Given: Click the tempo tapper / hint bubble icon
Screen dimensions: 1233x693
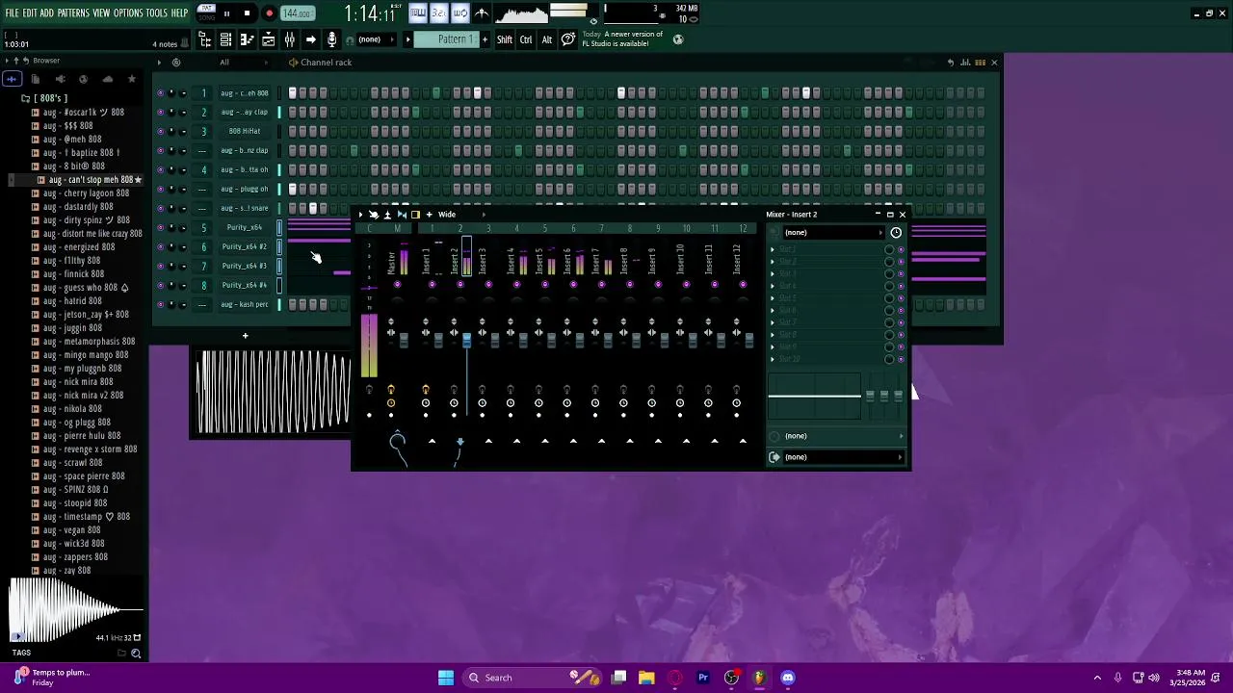Looking at the screenshot, I should point(568,39).
